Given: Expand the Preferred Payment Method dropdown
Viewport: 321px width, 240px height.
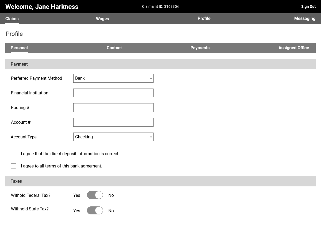Looking at the screenshot, I should [x=113, y=78].
